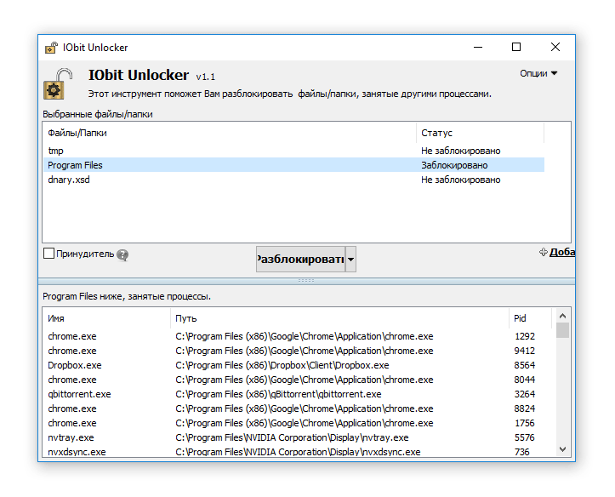Click the process list scroll down arrow
The width and height of the screenshot is (615, 497).
(x=562, y=449)
